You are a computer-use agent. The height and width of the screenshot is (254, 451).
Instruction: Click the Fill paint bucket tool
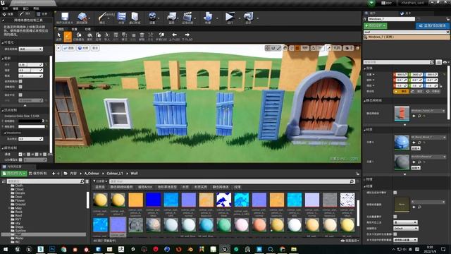(89, 37)
